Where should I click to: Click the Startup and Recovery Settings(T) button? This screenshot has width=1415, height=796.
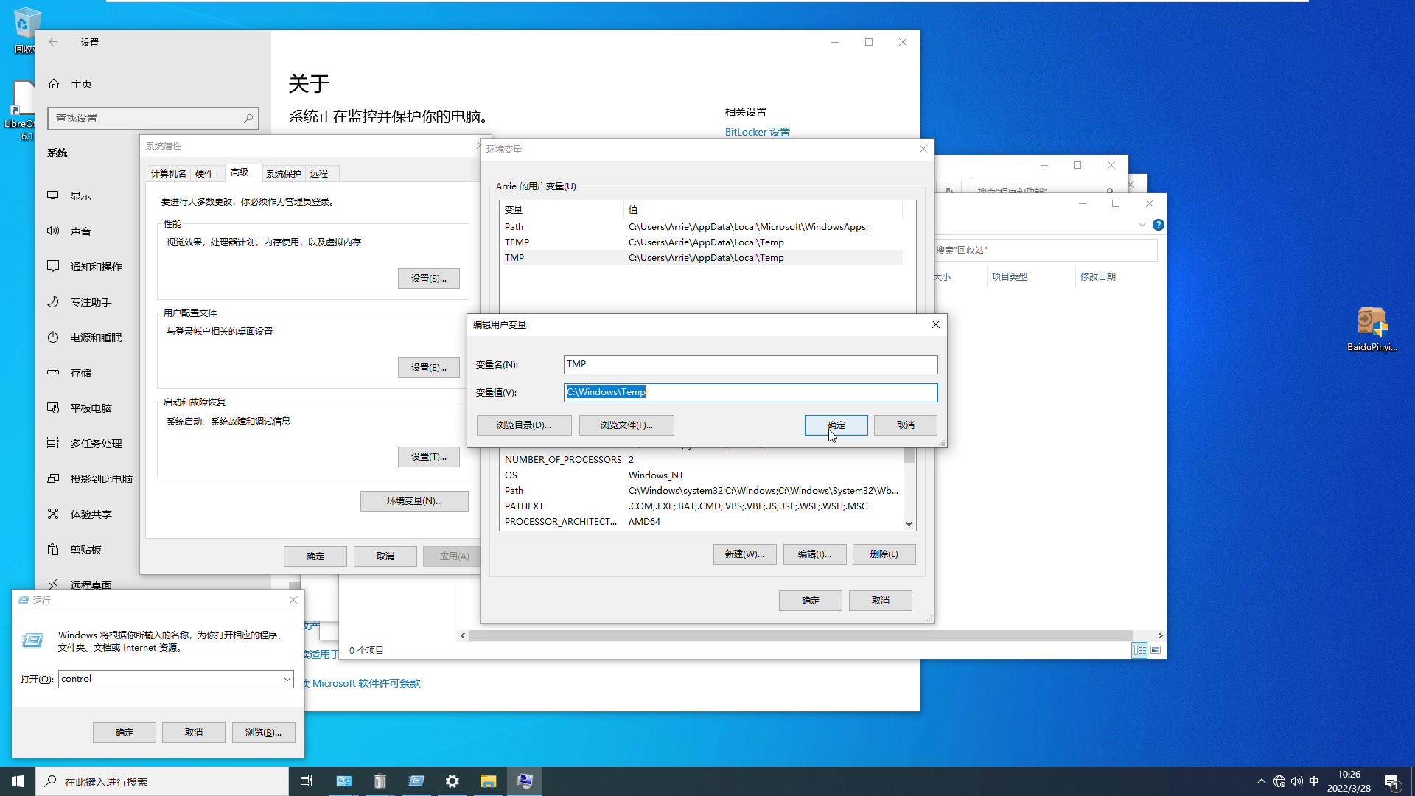(x=429, y=457)
